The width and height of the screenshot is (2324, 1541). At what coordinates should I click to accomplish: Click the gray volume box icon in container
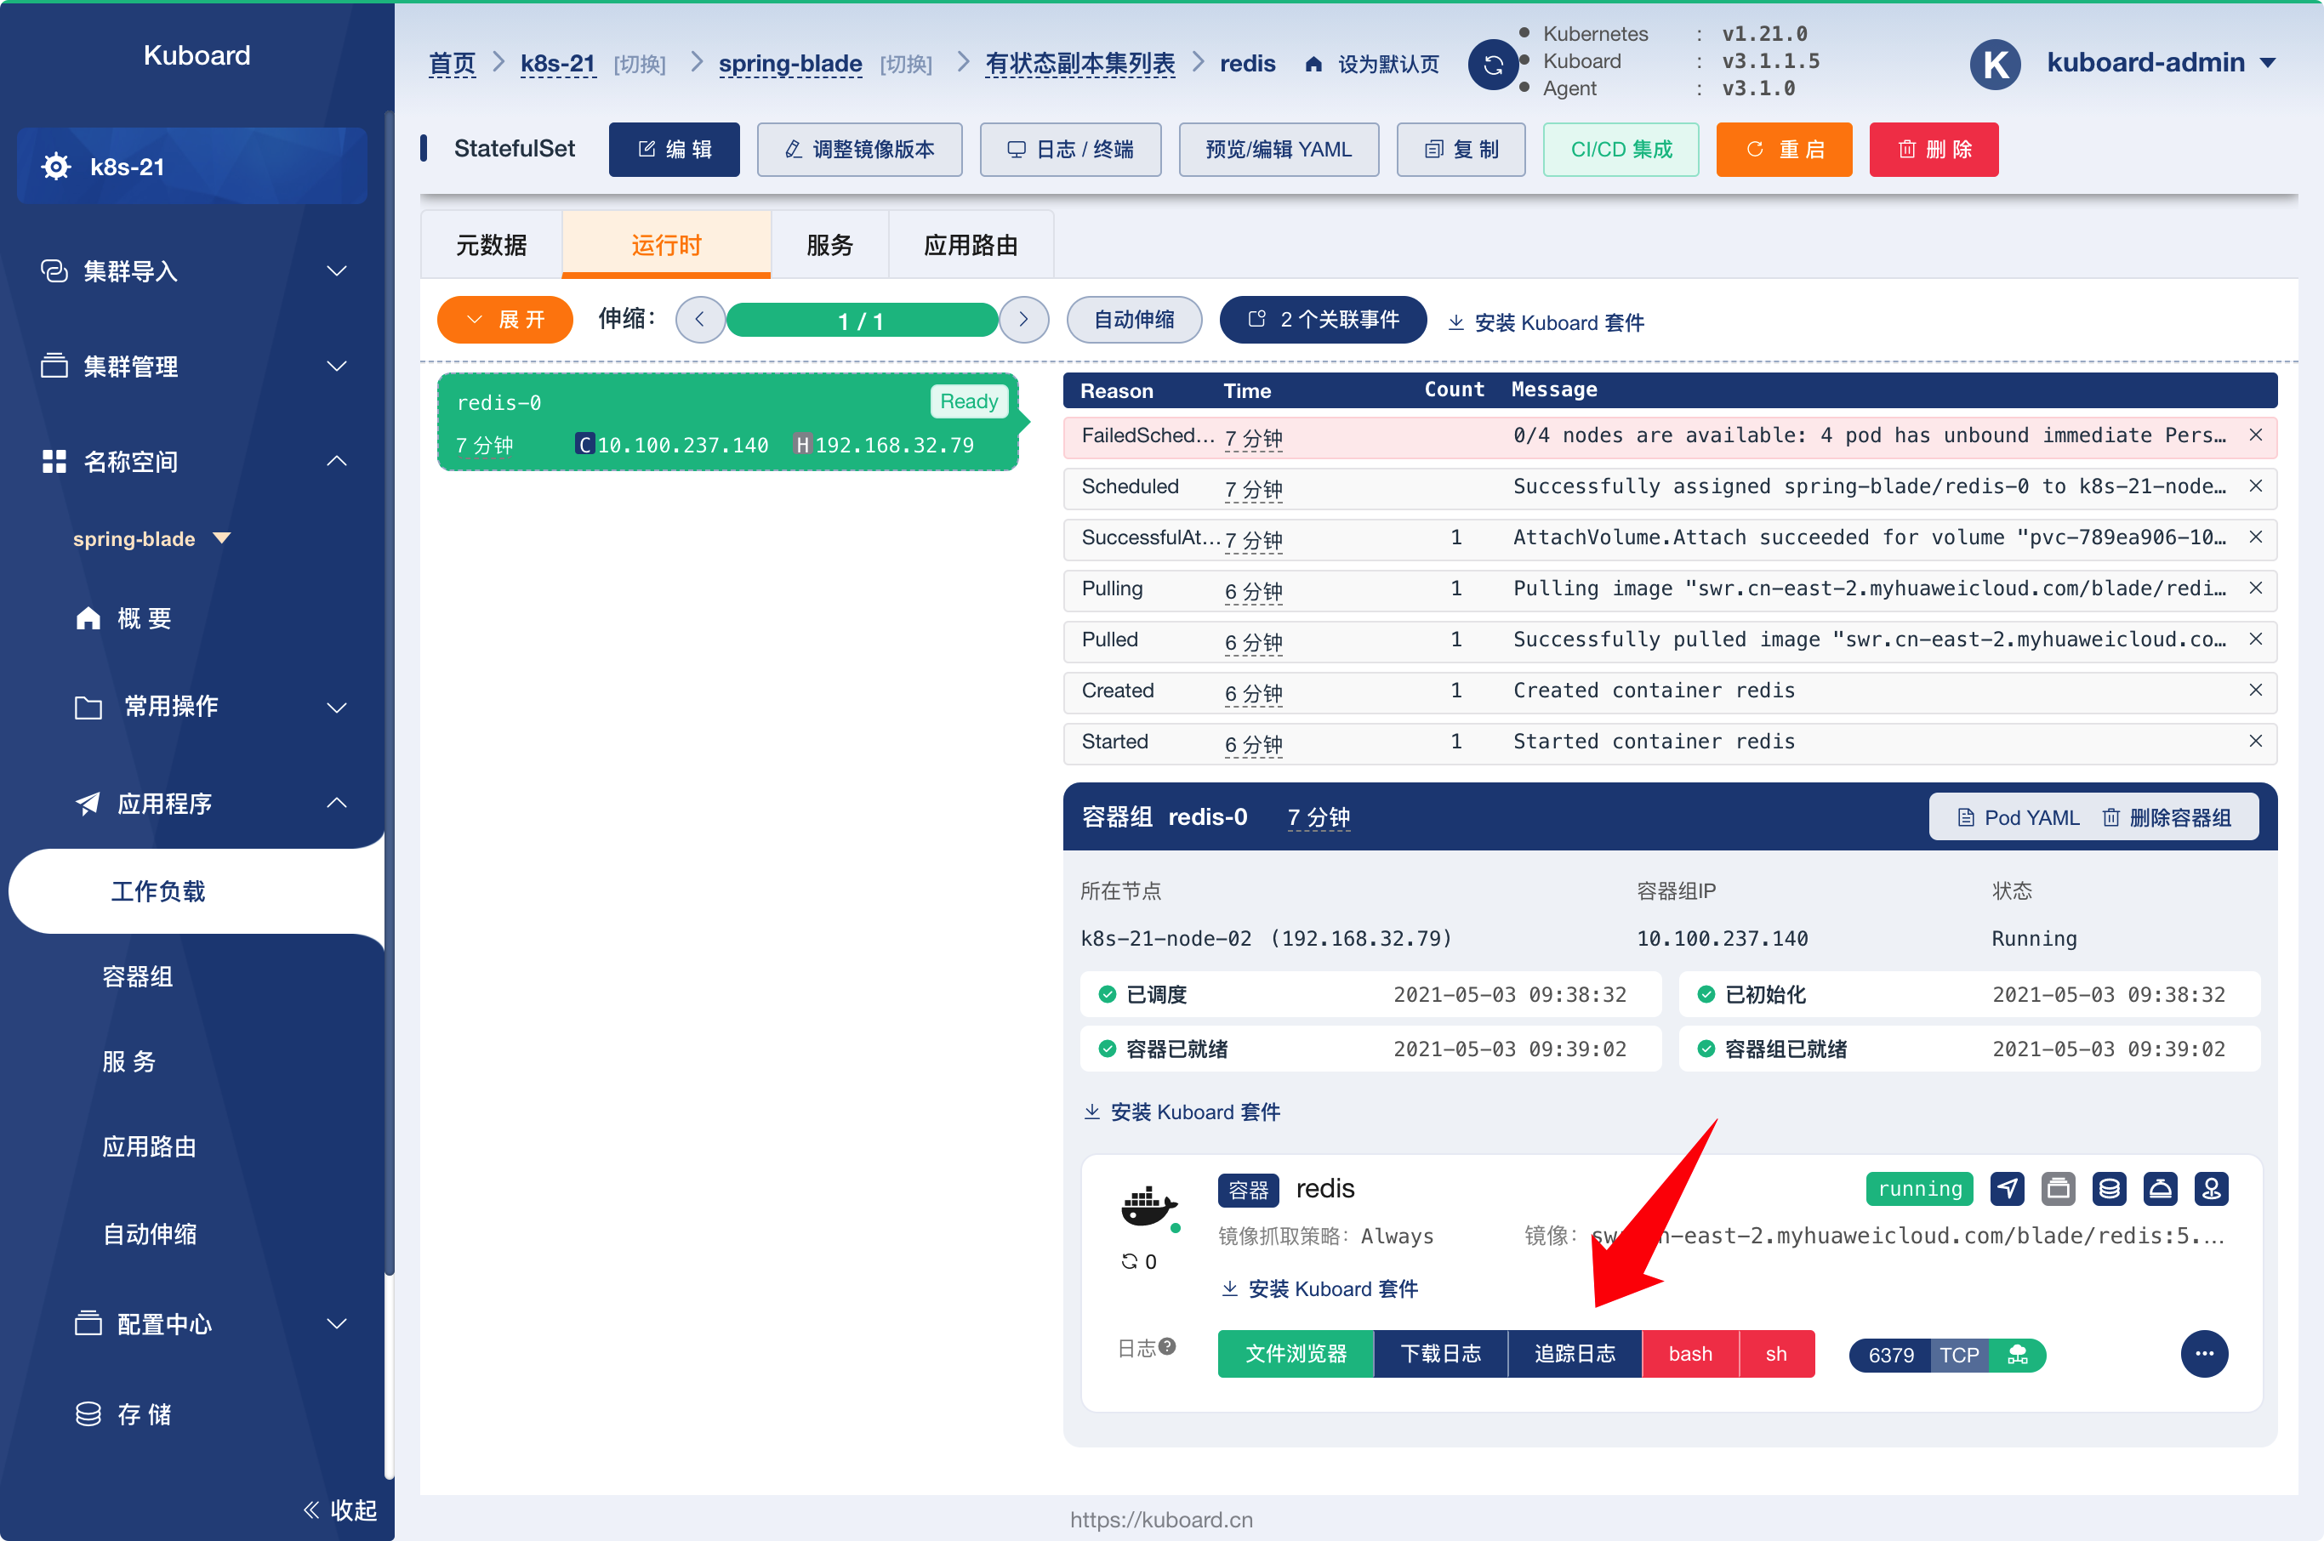coord(2058,1189)
